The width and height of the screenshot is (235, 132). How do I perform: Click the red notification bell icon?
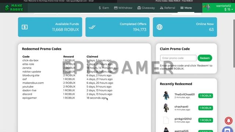pyautogui.click(x=228, y=121)
